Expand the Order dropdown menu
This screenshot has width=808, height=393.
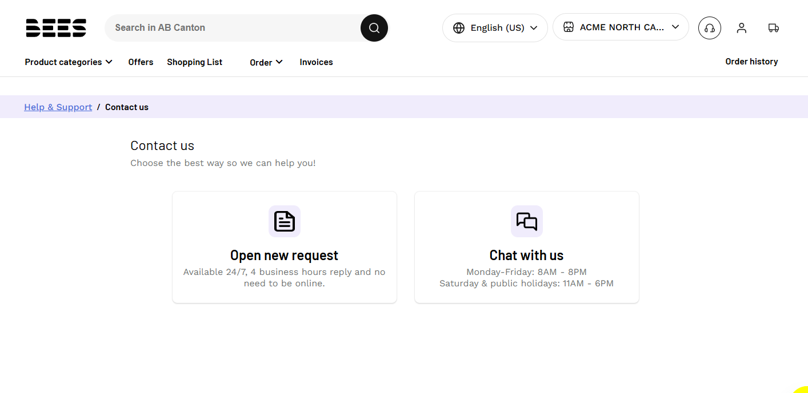(x=266, y=62)
